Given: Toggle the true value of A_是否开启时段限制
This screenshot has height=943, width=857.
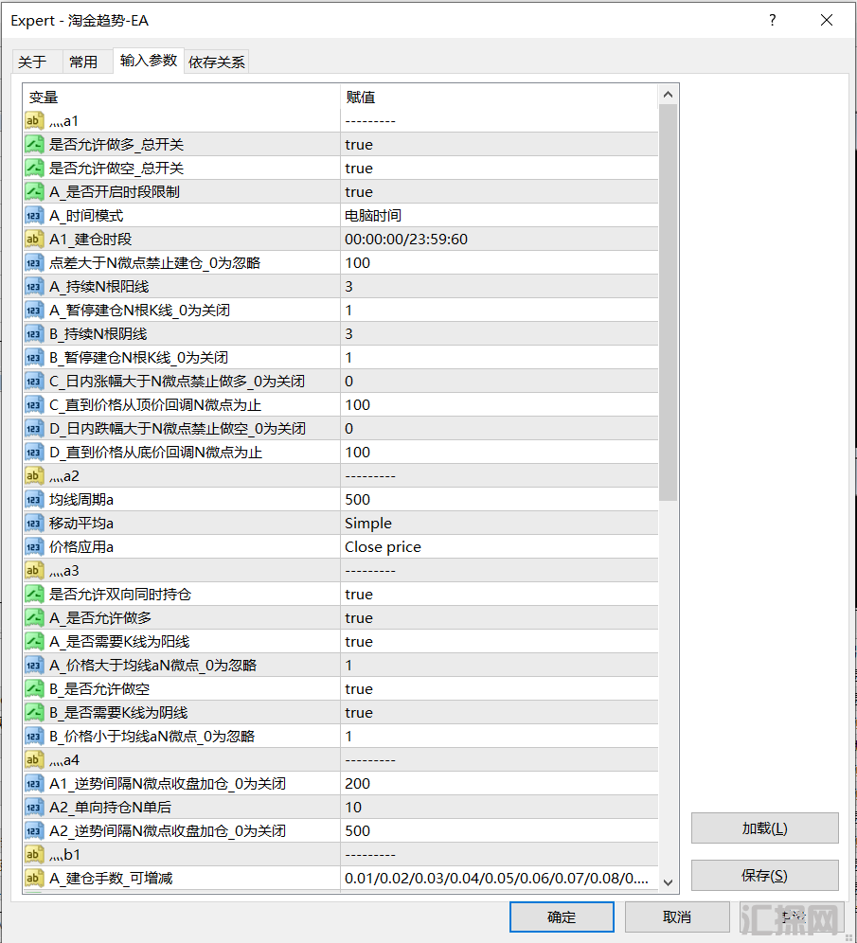Looking at the screenshot, I should tap(359, 192).
